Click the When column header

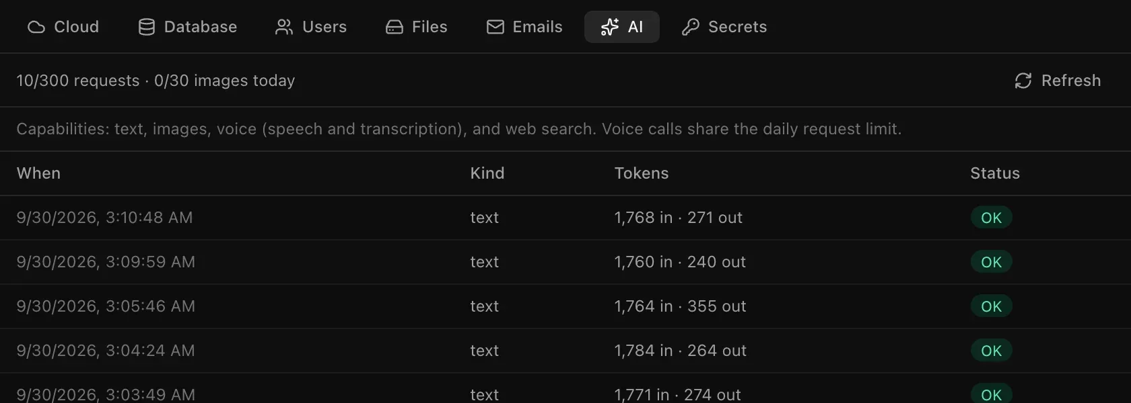pyautogui.click(x=38, y=173)
